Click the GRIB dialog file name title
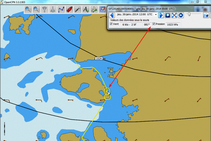The image size is (211, 141). coord(141,9)
